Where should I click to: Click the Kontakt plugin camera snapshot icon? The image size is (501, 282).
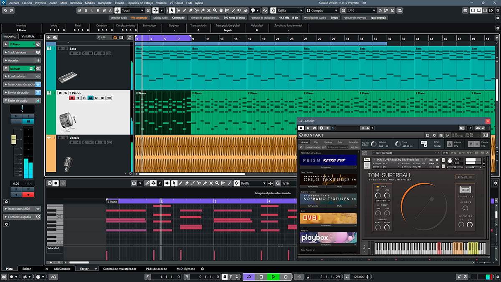point(462,128)
